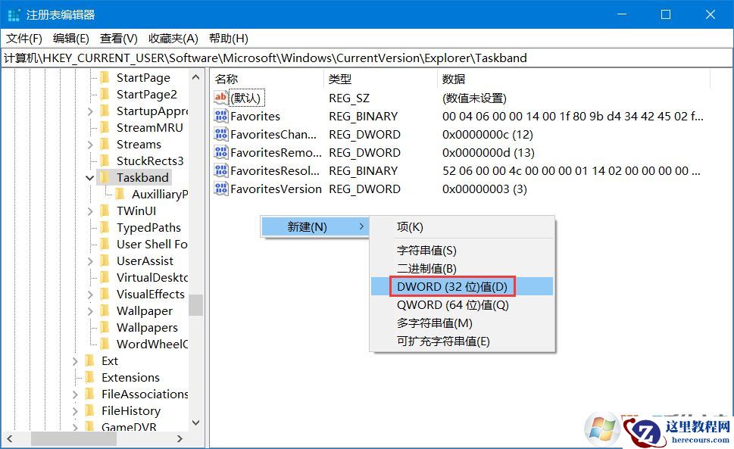The height and width of the screenshot is (449, 734).
Task: Expand the Wallpaper key
Action: click(89, 310)
